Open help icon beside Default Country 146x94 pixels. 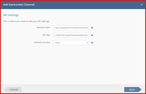(x=92, y=43)
